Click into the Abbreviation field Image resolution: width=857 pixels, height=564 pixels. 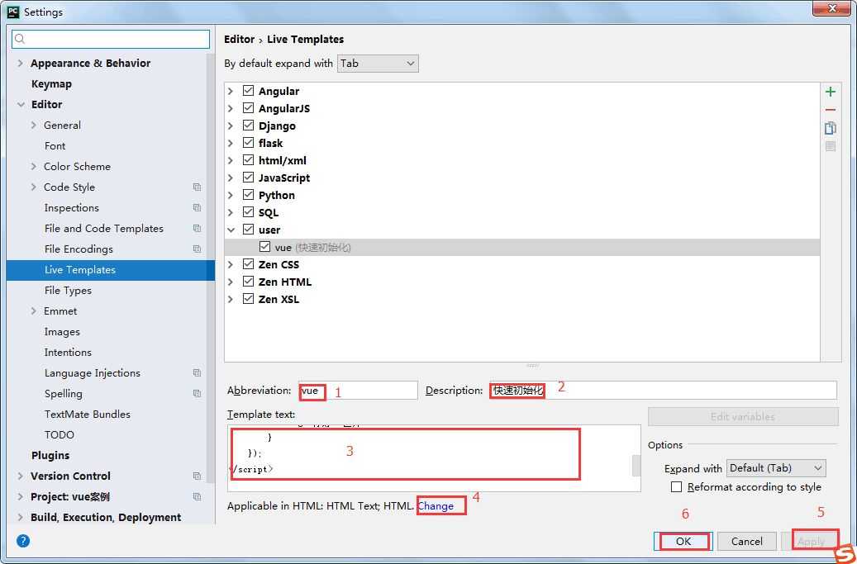(x=358, y=391)
